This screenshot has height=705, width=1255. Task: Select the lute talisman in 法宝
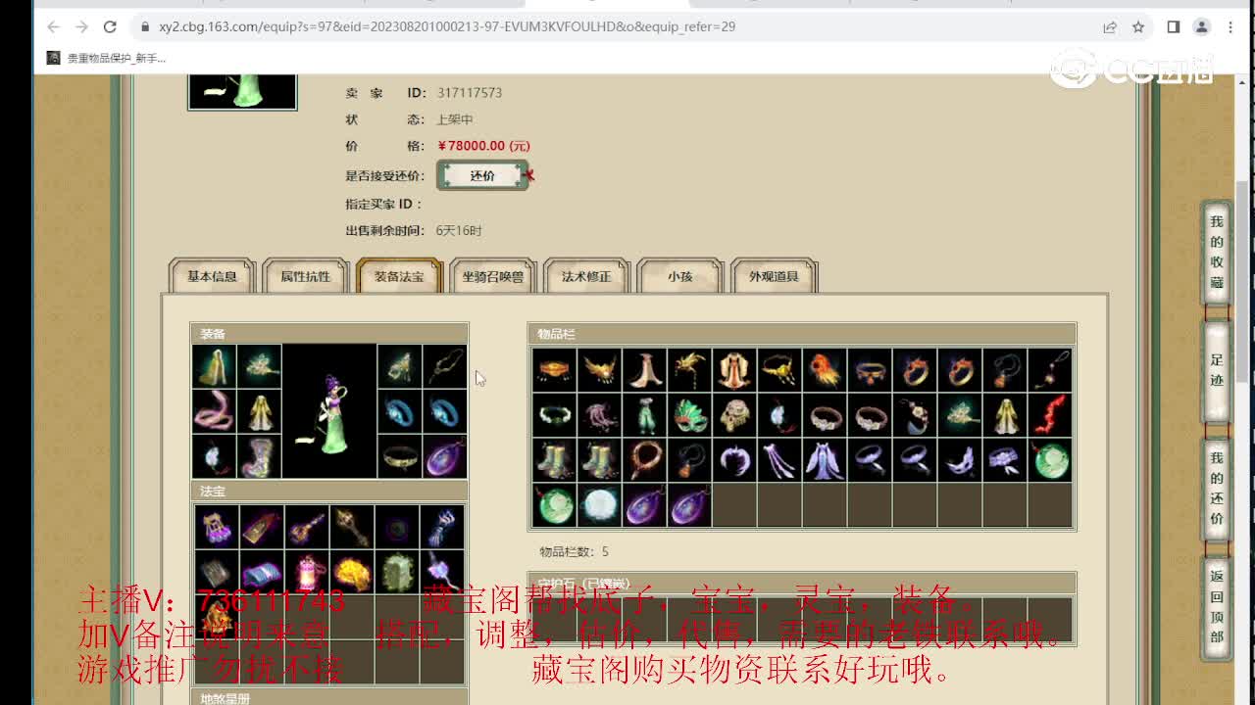tap(307, 527)
